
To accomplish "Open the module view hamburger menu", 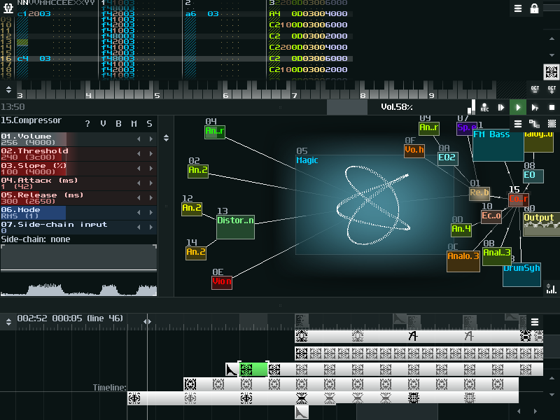I will coord(518,124).
